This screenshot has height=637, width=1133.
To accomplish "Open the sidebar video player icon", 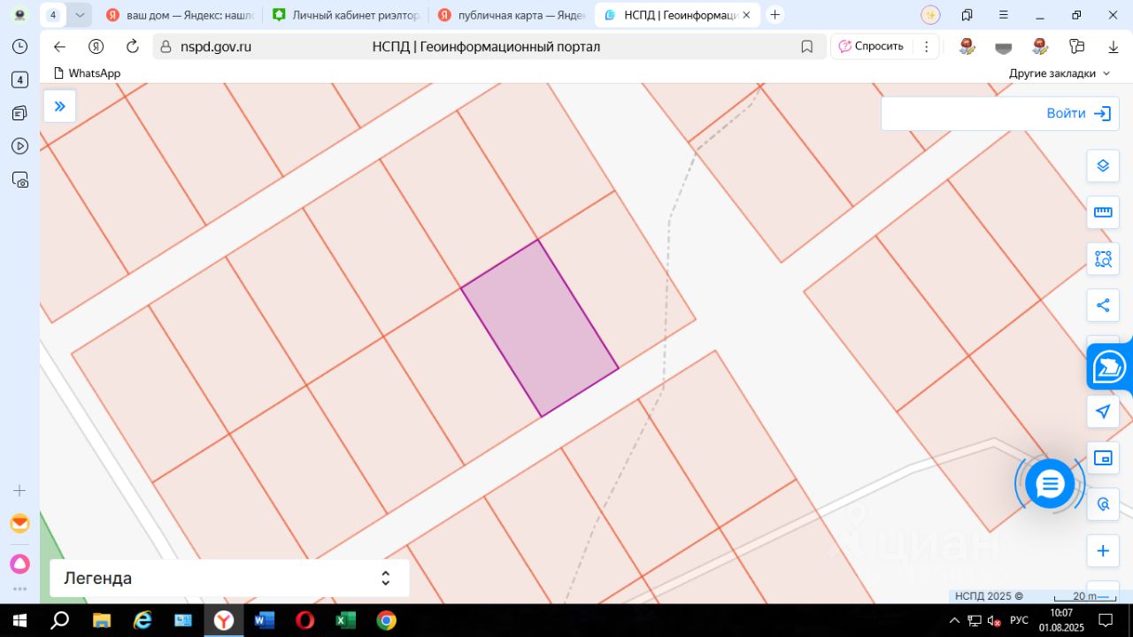I will click(x=19, y=146).
